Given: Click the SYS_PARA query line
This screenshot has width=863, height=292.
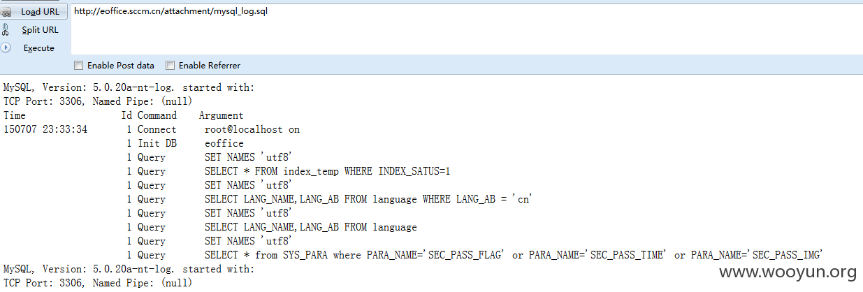Looking at the screenshot, I should coord(514,255).
